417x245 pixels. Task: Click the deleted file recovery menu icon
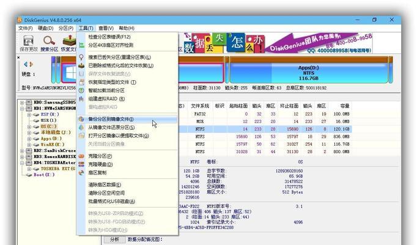pyautogui.click(x=81, y=66)
